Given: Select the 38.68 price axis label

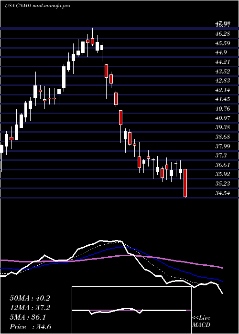Looking at the screenshot, I should click(222, 137).
